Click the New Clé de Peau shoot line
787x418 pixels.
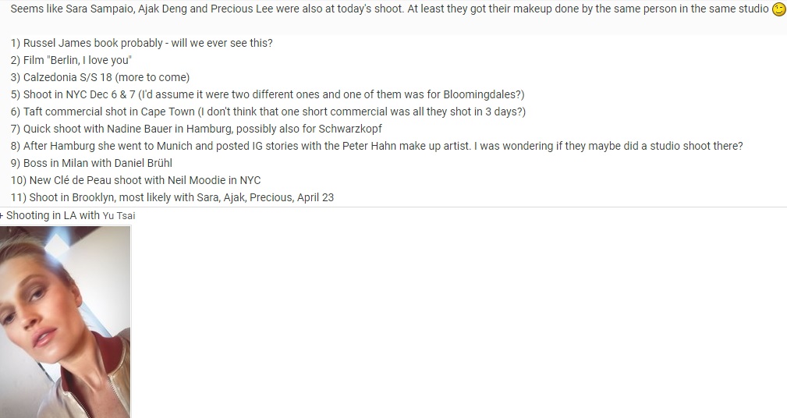click(136, 180)
